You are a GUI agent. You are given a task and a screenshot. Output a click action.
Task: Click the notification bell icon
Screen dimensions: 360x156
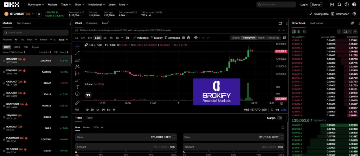coord(339,5)
